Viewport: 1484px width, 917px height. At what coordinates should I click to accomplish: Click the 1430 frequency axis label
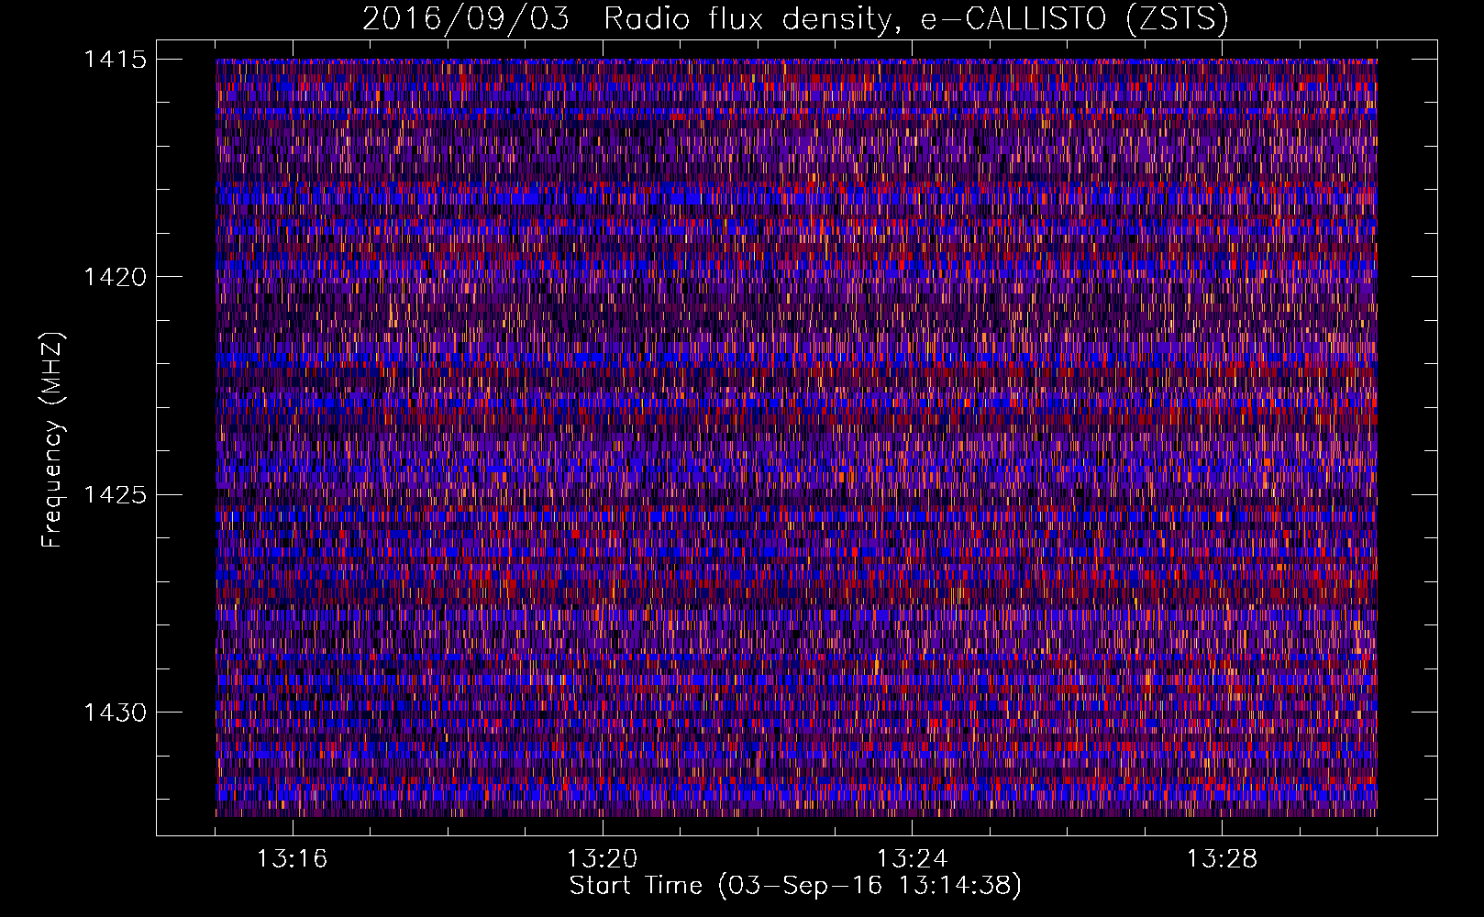pos(115,713)
